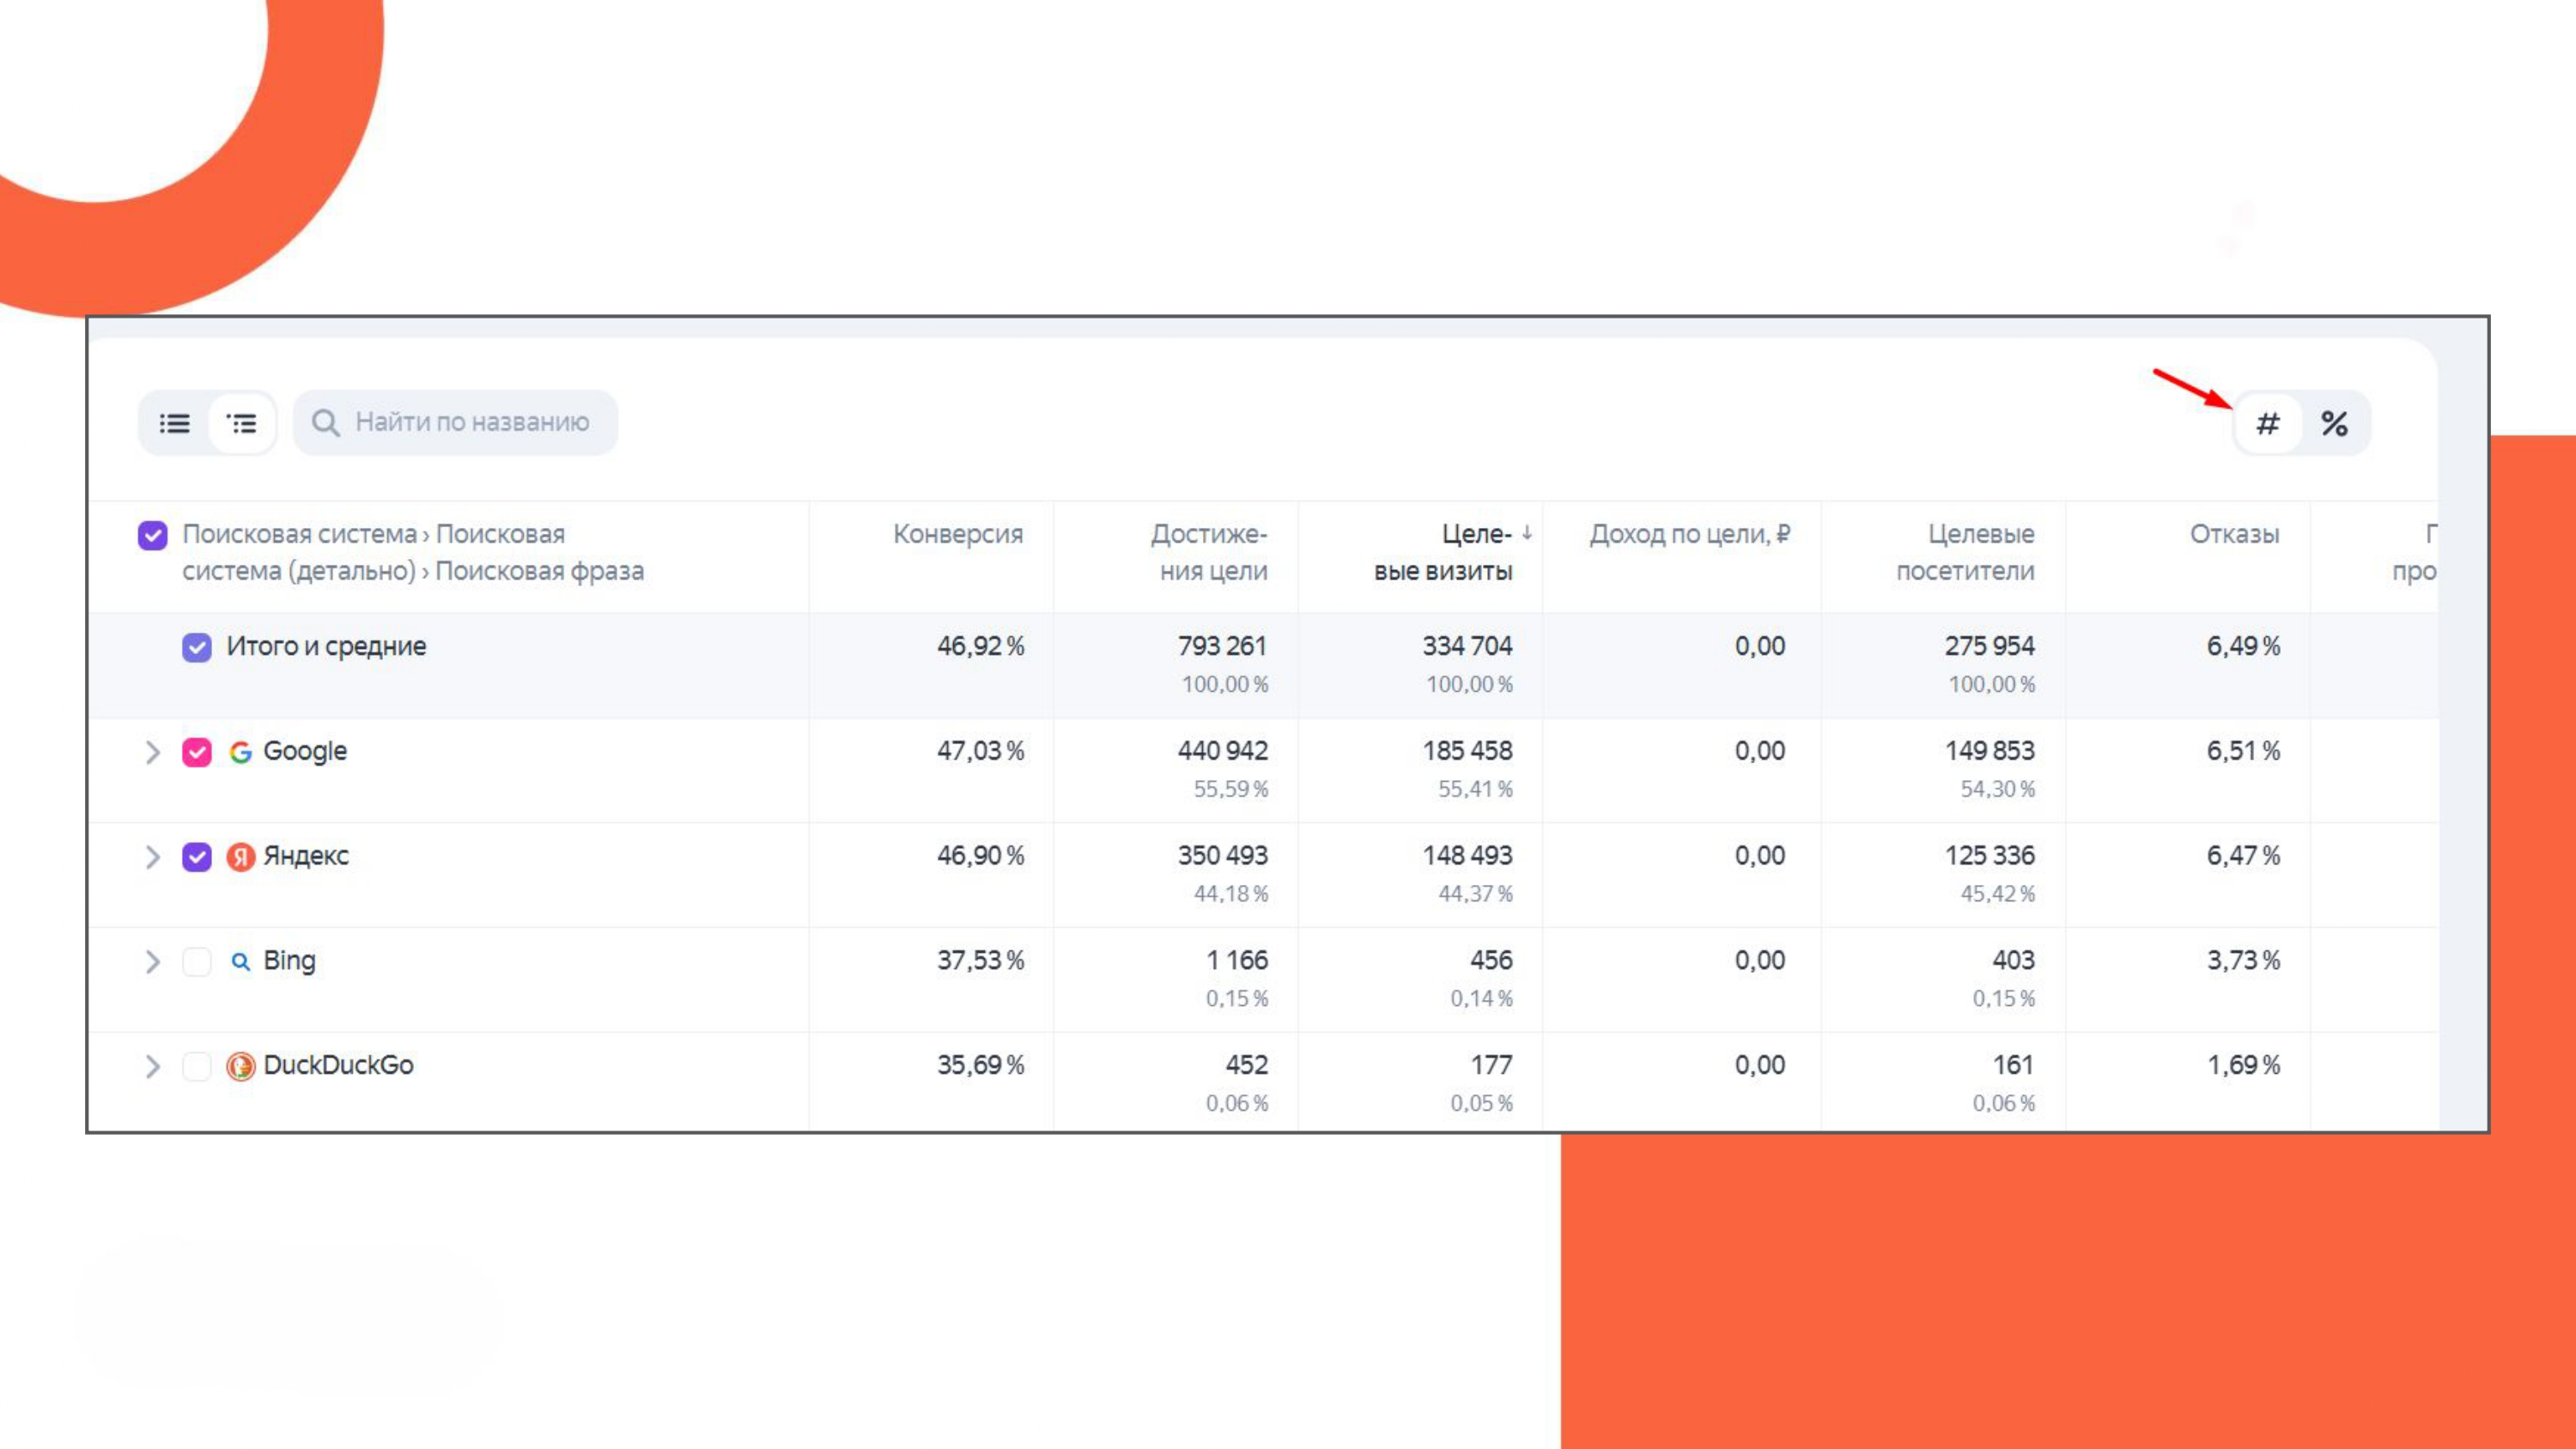Click the Yandex logo icon
Image resolution: width=2576 pixels, height=1449 pixels.
240,857
